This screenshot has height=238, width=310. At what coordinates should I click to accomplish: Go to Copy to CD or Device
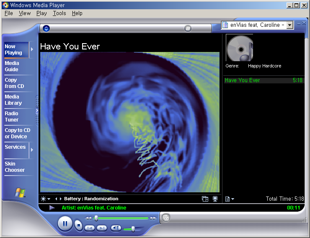point(18,133)
